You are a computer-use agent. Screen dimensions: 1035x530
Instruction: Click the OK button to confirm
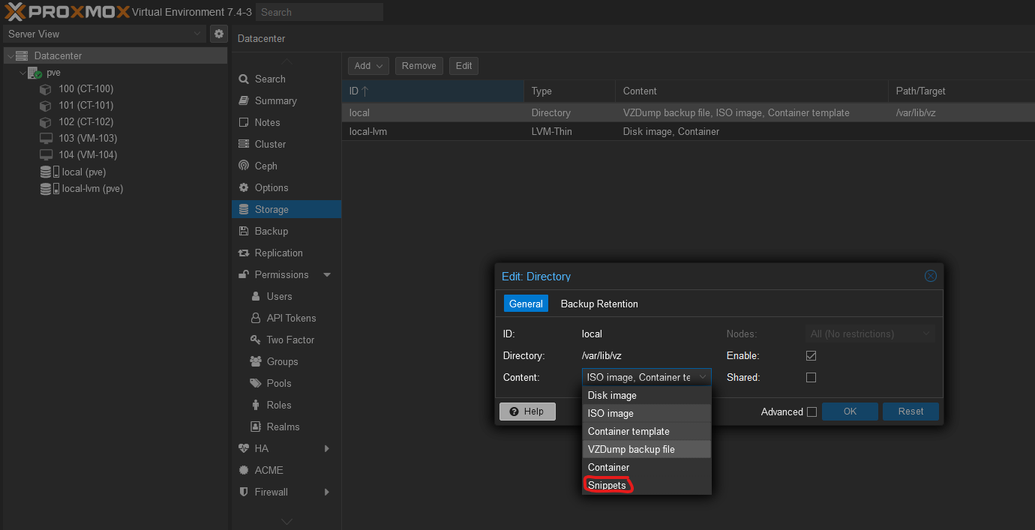coord(850,411)
